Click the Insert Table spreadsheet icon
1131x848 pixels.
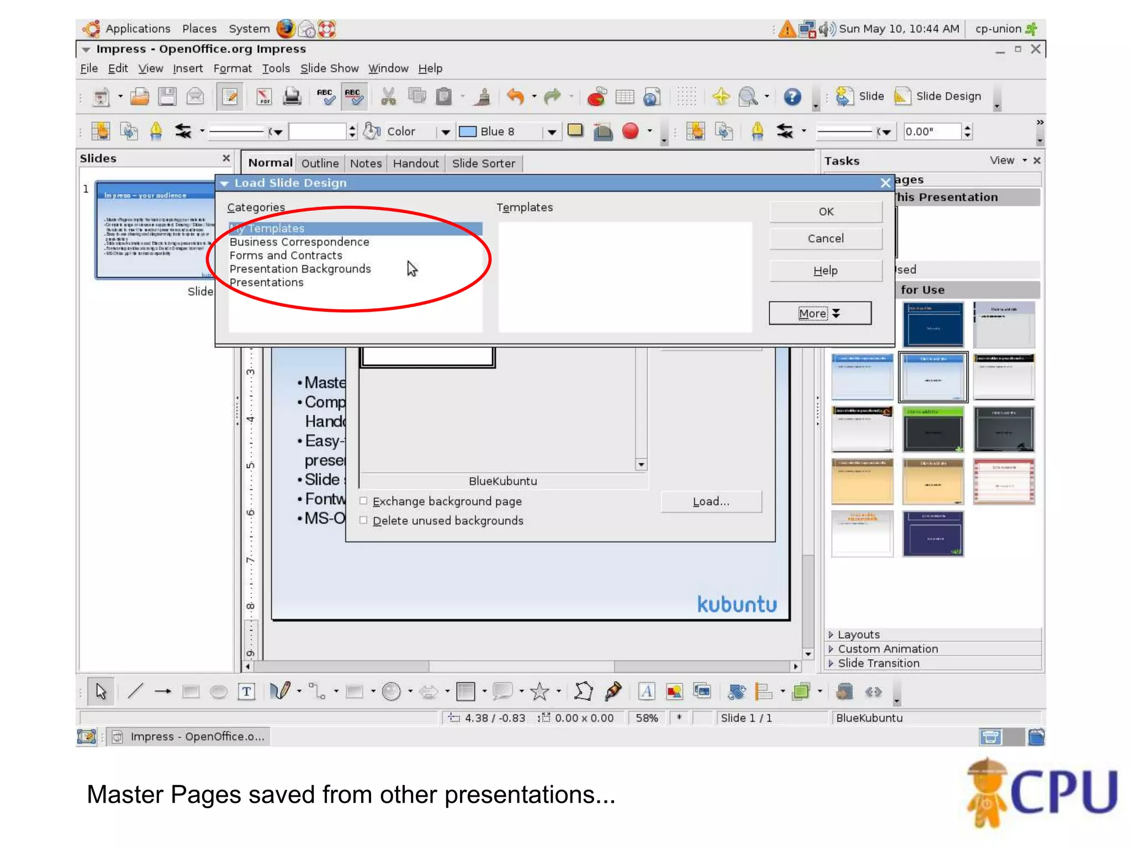tap(624, 97)
